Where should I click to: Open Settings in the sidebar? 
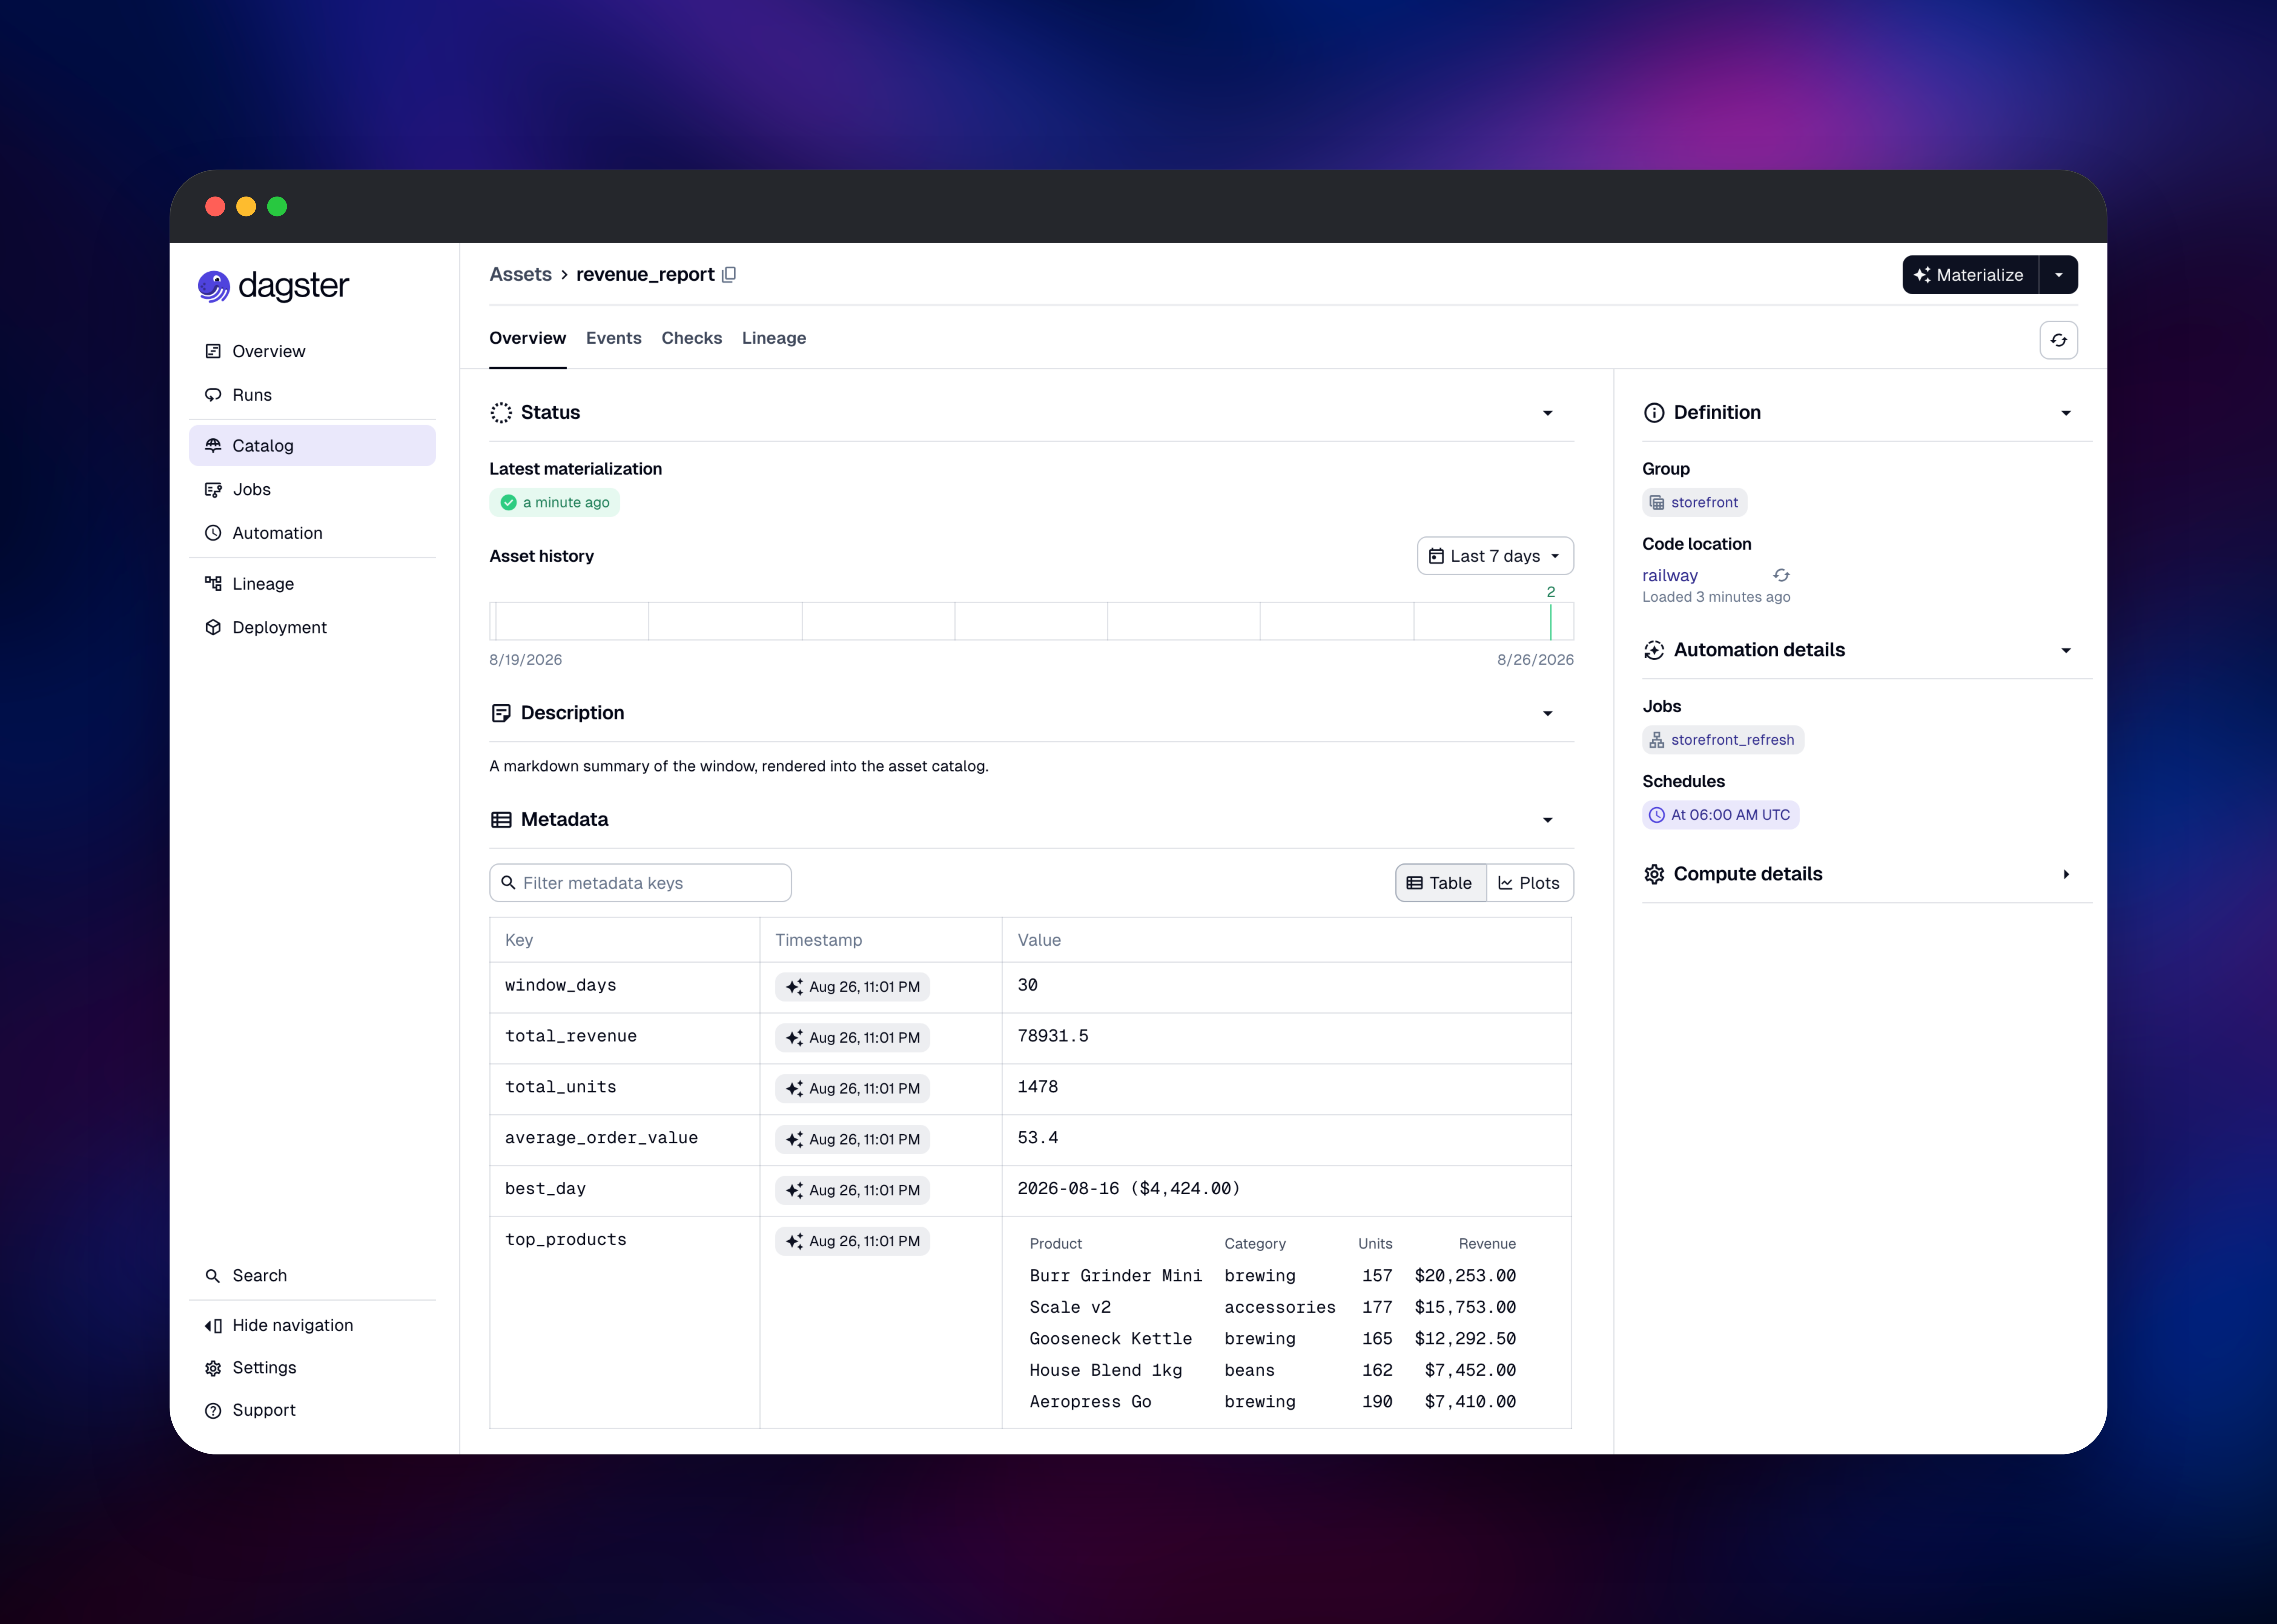click(x=312, y=1368)
